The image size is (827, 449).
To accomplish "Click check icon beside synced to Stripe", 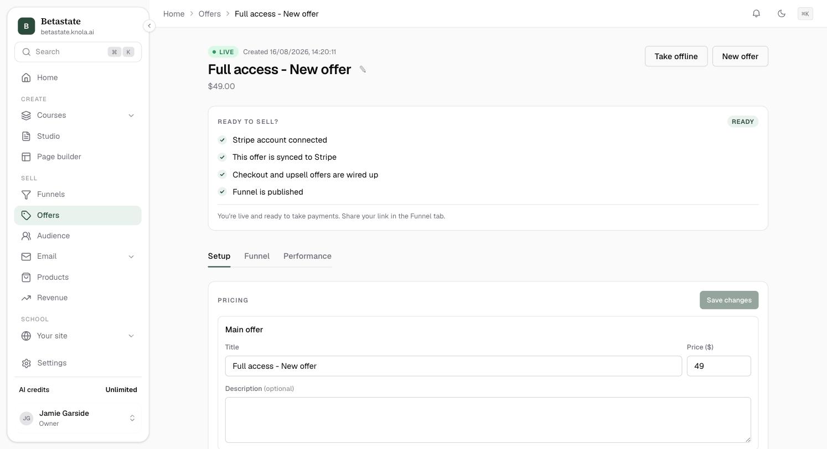I will coord(222,157).
